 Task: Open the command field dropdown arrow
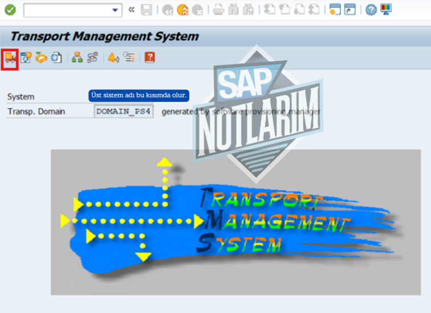(115, 10)
